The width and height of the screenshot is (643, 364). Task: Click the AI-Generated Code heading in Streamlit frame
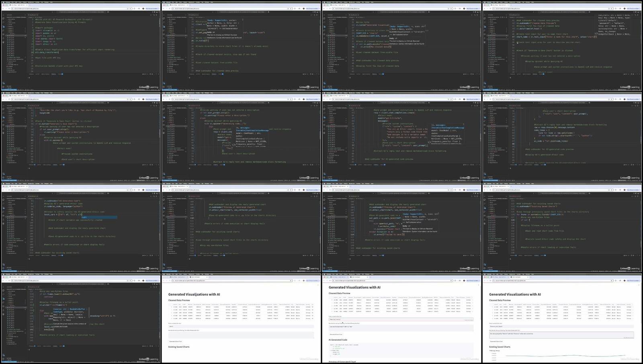tap(338, 340)
